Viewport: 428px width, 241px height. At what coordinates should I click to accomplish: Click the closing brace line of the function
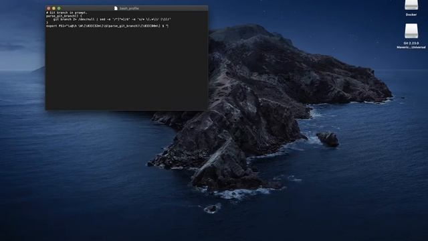tap(47, 23)
